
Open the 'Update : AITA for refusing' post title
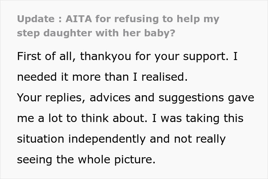click(118, 26)
